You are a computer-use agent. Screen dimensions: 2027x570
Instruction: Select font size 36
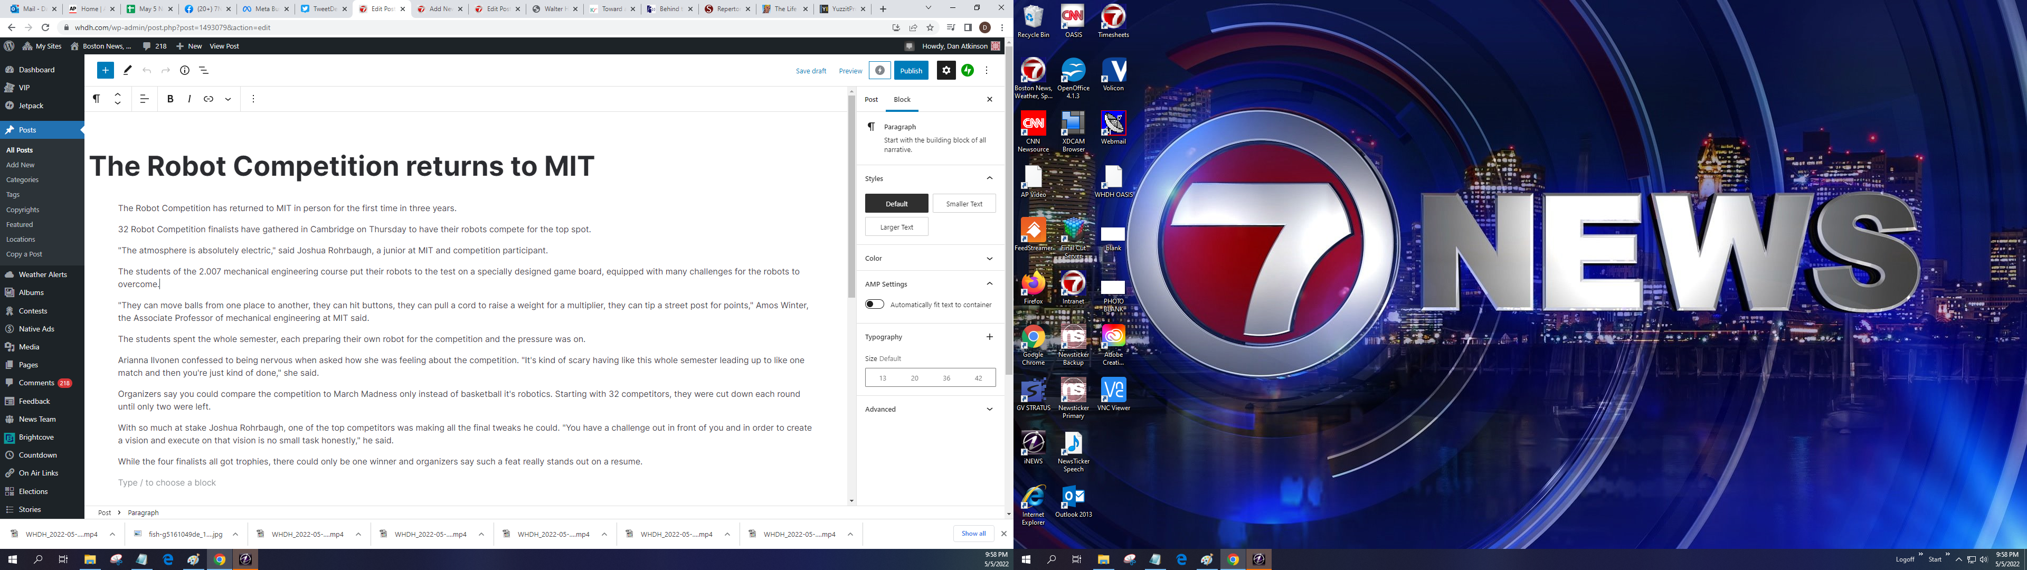946,378
